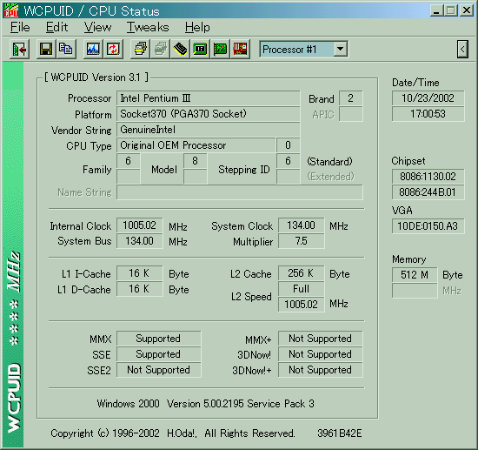The width and height of the screenshot is (478, 450).
Task: Open the Tweaks menu
Action: pos(148,28)
